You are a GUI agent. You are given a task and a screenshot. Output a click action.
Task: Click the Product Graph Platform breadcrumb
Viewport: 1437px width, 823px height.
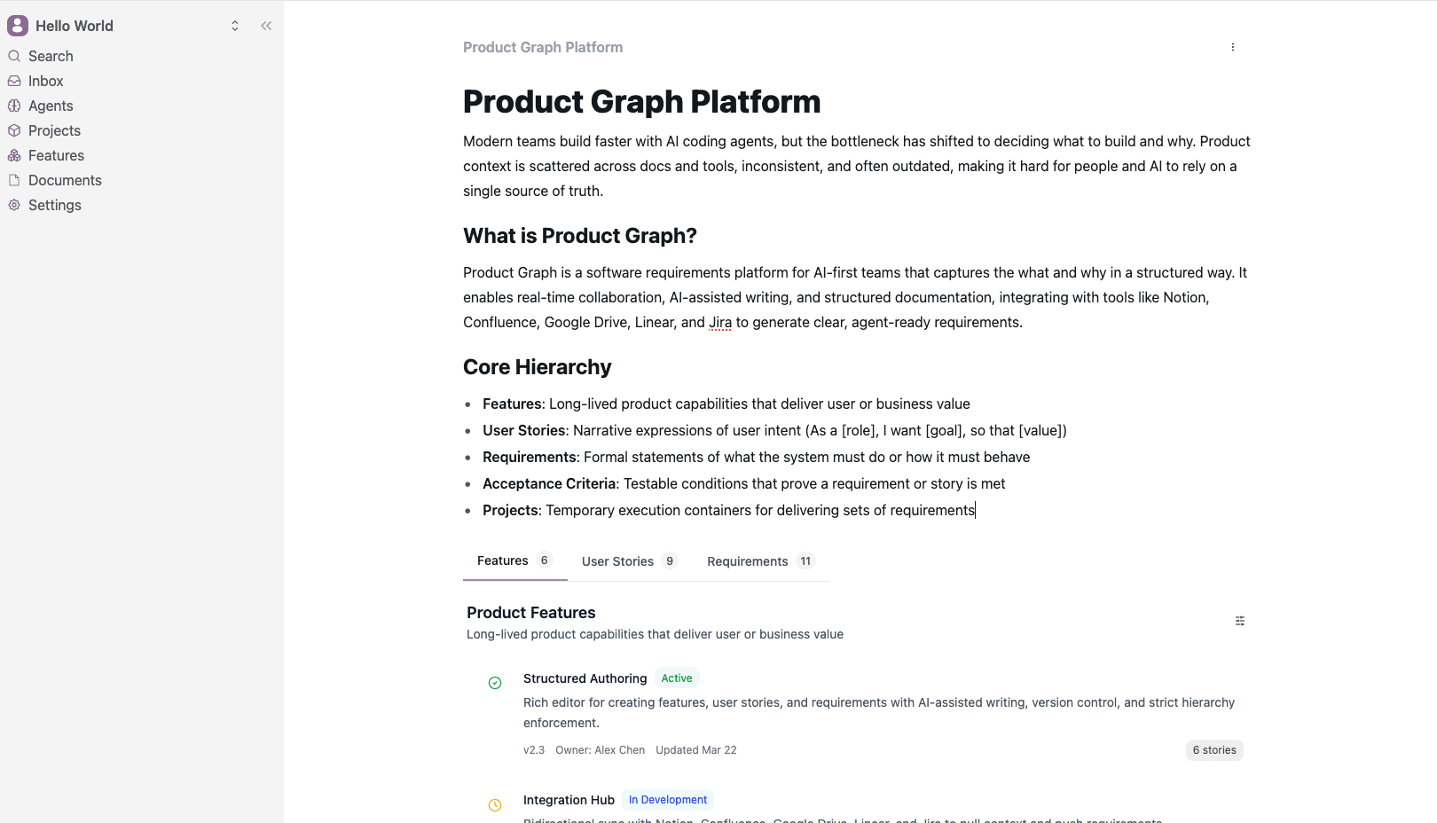click(542, 47)
